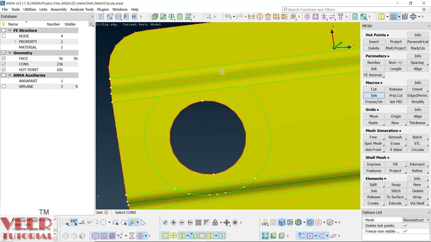Toggle the WPLANE row checkbox
Image resolution: width=431 pixels, height=242 pixels.
coord(4,86)
